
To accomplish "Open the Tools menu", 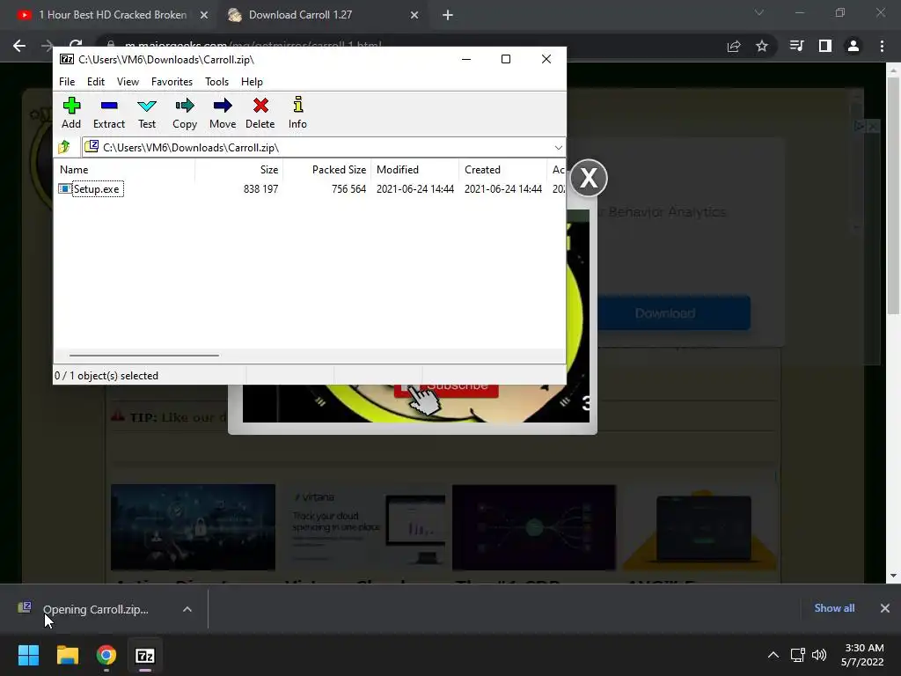I will 216,82.
